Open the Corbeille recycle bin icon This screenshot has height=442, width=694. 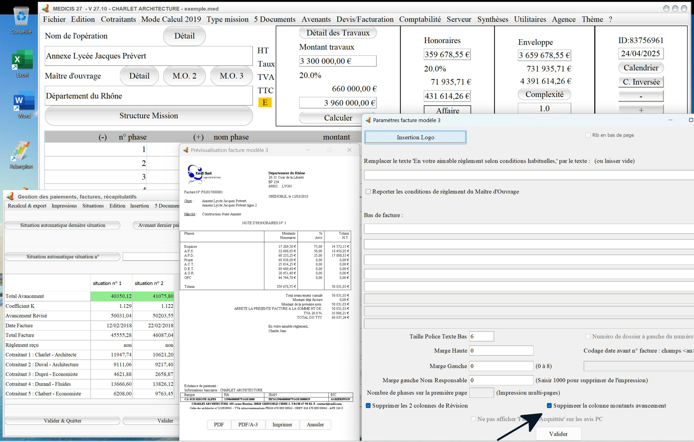21,20
